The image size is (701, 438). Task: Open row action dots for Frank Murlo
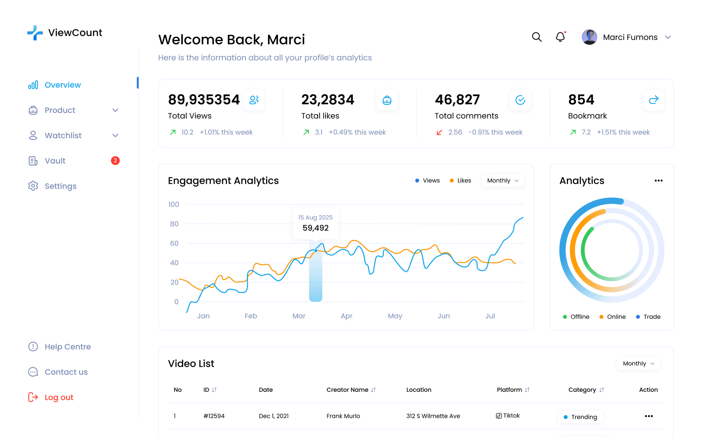pos(649,416)
